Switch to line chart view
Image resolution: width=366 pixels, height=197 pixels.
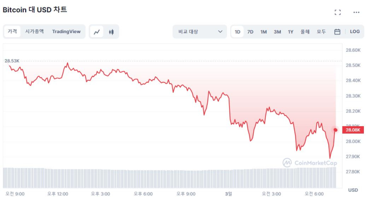click(x=97, y=32)
